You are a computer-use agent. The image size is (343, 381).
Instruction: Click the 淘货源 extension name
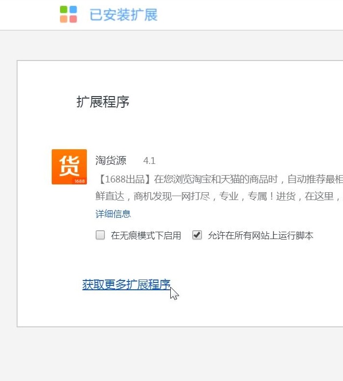pyautogui.click(x=111, y=160)
